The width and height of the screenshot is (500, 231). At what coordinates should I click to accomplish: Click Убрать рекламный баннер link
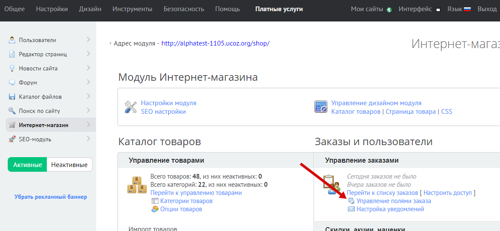point(51,197)
